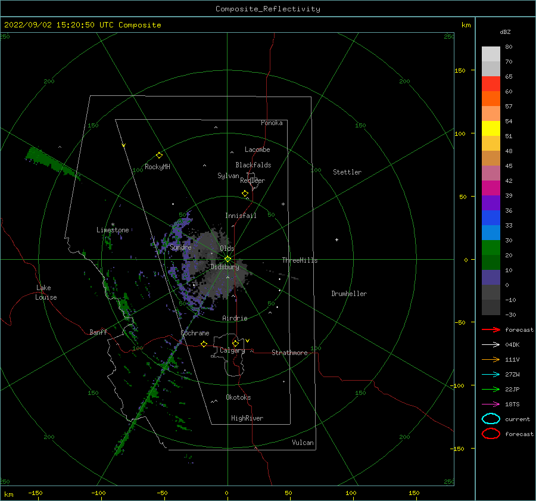Viewport: 536px width, 501px height.
Task: Click the Airdrie label
Action: (x=235, y=318)
